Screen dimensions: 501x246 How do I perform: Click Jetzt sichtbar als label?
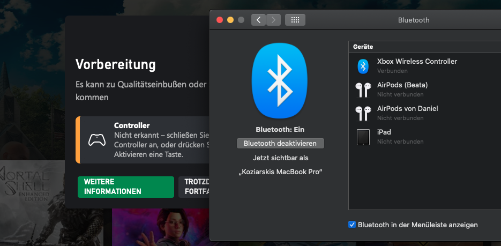pos(281,158)
